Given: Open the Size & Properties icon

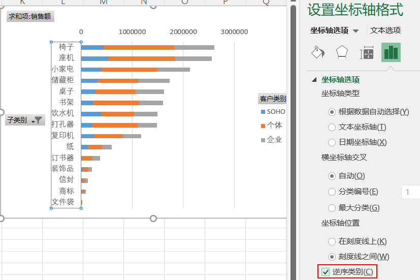Looking at the screenshot, I should click(x=367, y=52).
